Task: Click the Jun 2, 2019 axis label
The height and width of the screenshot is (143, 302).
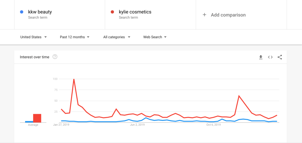Action: [x=137, y=125]
